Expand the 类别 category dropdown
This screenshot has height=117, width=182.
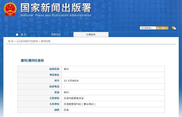click(164, 28)
